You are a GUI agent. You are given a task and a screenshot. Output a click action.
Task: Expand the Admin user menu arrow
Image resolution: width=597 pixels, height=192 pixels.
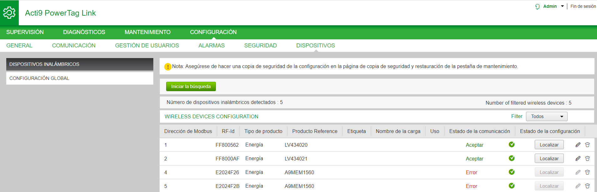(x=562, y=6)
